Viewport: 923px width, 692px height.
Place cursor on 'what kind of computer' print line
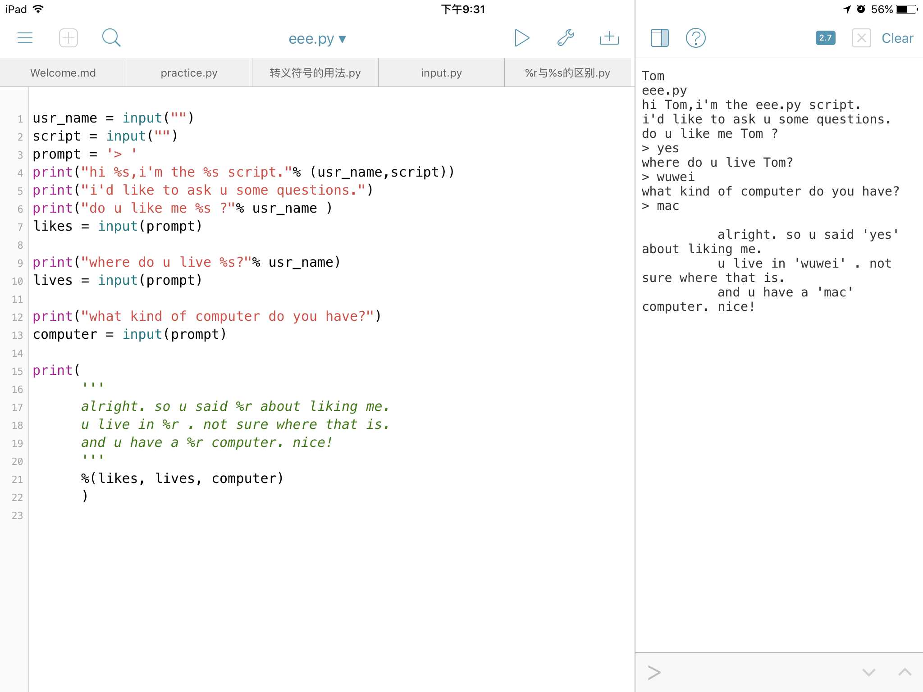(207, 316)
